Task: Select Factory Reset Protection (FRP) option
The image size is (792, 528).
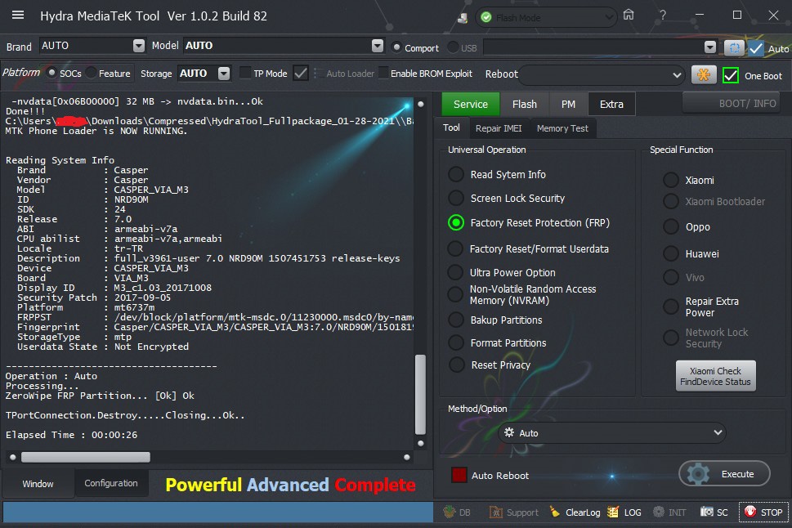Action: point(455,223)
